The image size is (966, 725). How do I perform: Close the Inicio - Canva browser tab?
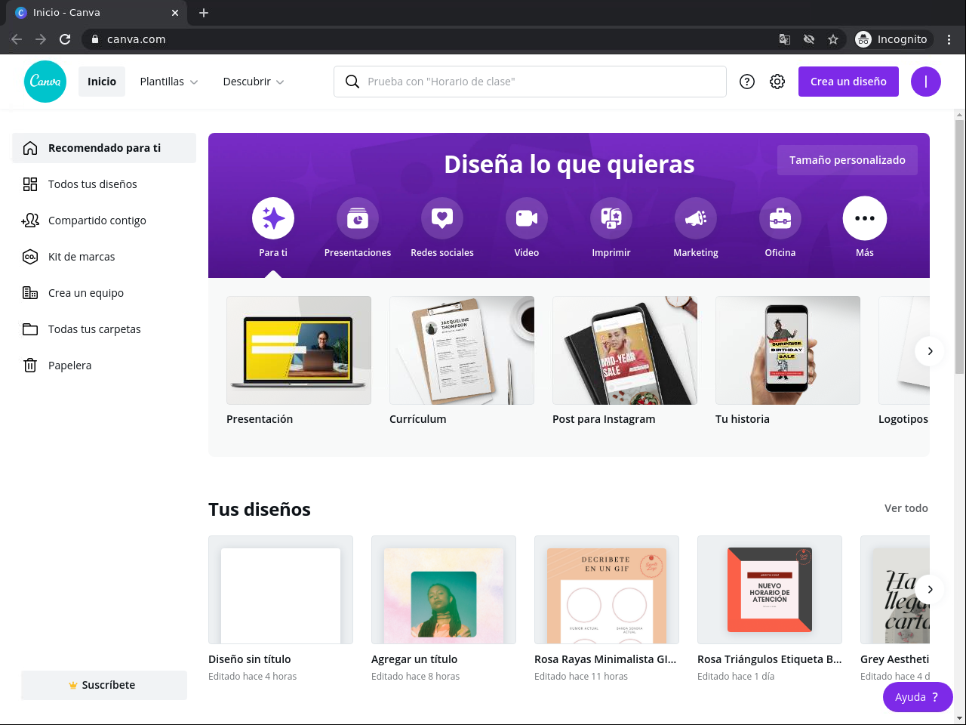175,13
